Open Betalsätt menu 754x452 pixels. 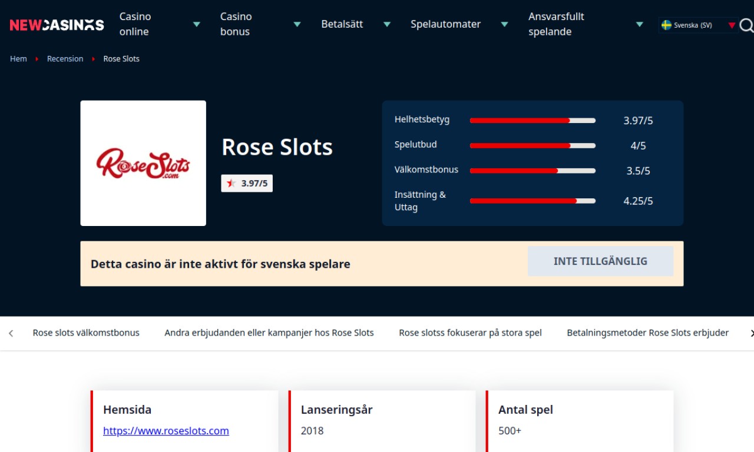click(x=342, y=24)
